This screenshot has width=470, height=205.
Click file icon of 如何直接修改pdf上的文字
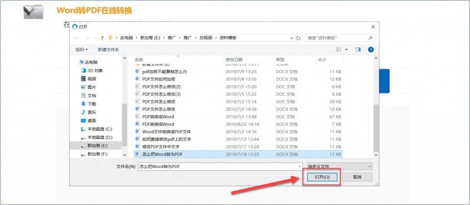point(138,139)
